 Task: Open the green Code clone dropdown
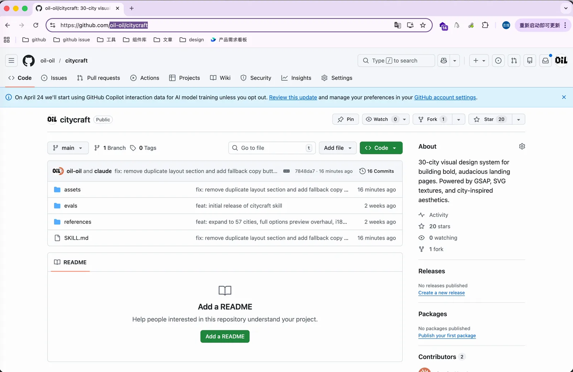(x=381, y=148)
